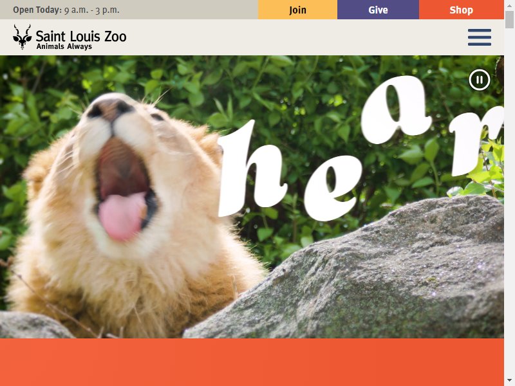Pause the hero video slideshow
The height and width of the screenshot is (386, 515).
[480, 80]
